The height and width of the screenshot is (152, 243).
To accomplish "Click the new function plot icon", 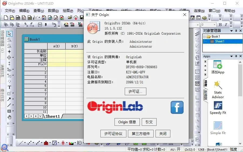I will pos(35,18).
